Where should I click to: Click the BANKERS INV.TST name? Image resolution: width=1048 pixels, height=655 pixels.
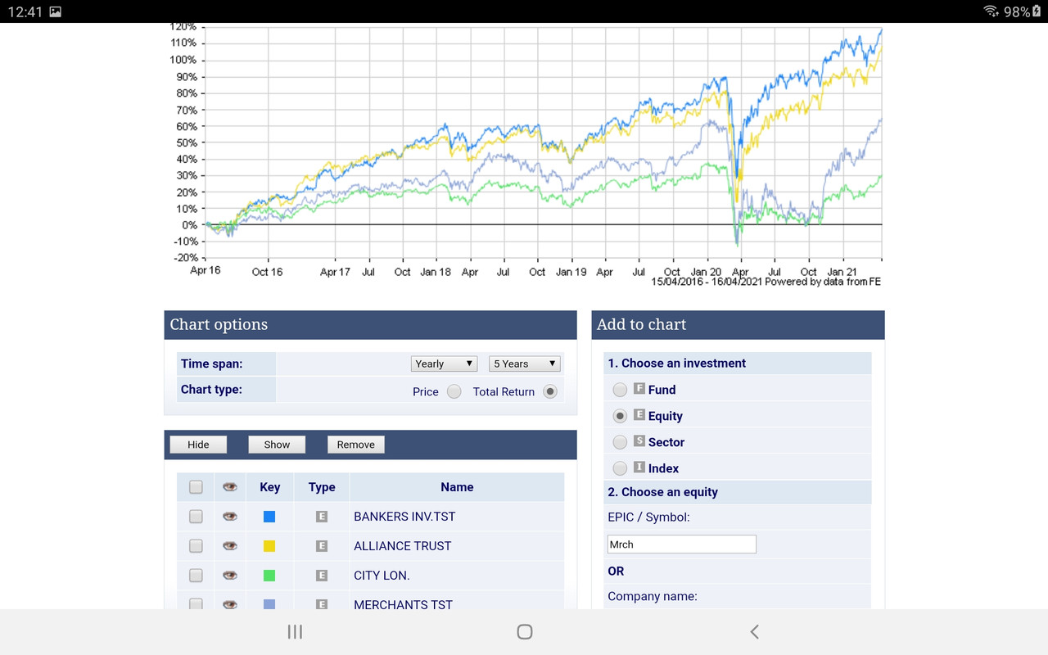point(404,517)
